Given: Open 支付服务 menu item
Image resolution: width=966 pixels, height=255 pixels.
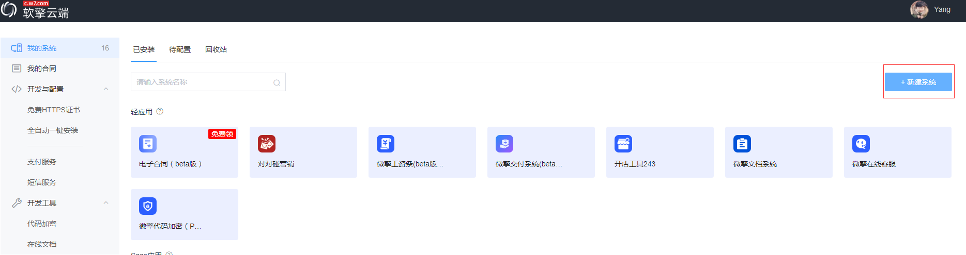Looking at the screenshot, I should pos(42,162).
